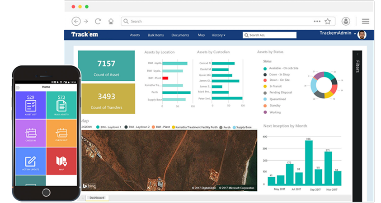This screenshot has height=203, width=381.
Task: Tap Check Out tile on phone
Action: coord(61,133)
